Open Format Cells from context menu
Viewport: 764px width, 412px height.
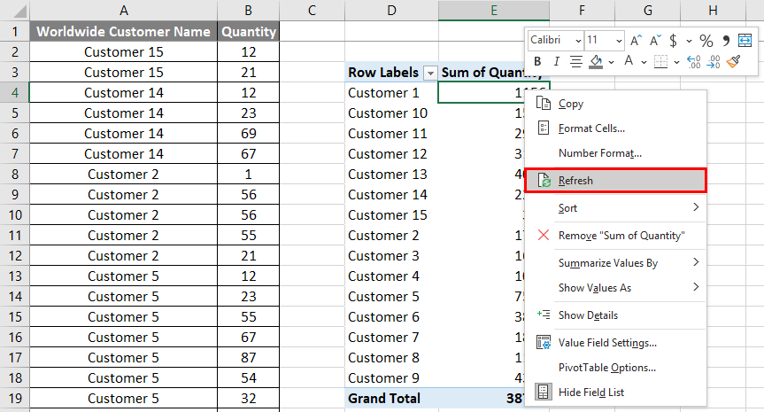[616, 128]
